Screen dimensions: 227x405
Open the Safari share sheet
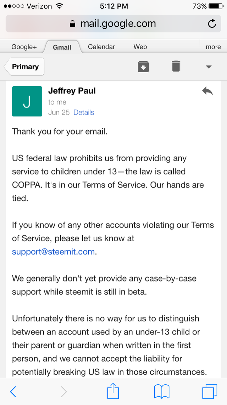point(113,391)
